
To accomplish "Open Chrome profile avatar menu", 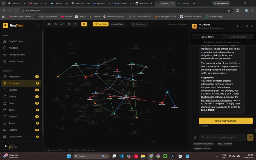I will click(246, 10).
